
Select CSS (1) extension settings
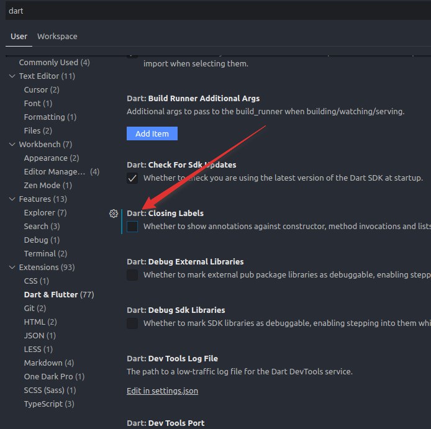(x=36, y=281)
